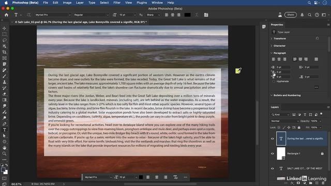The width and height of the screenshot is (331, 186).
Task: Open contextual task bar more options
Action: (x=185, y=177)
